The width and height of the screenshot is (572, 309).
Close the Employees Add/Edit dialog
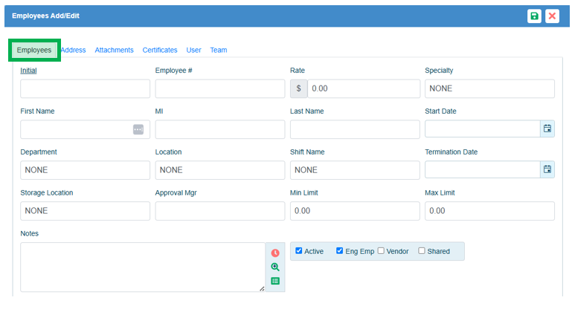(552, 16)
